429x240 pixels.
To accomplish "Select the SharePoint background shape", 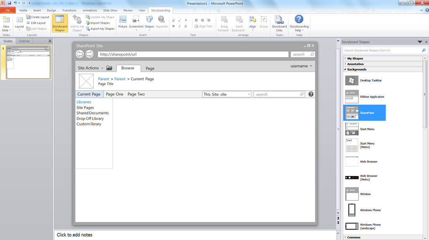I will 364,113.
